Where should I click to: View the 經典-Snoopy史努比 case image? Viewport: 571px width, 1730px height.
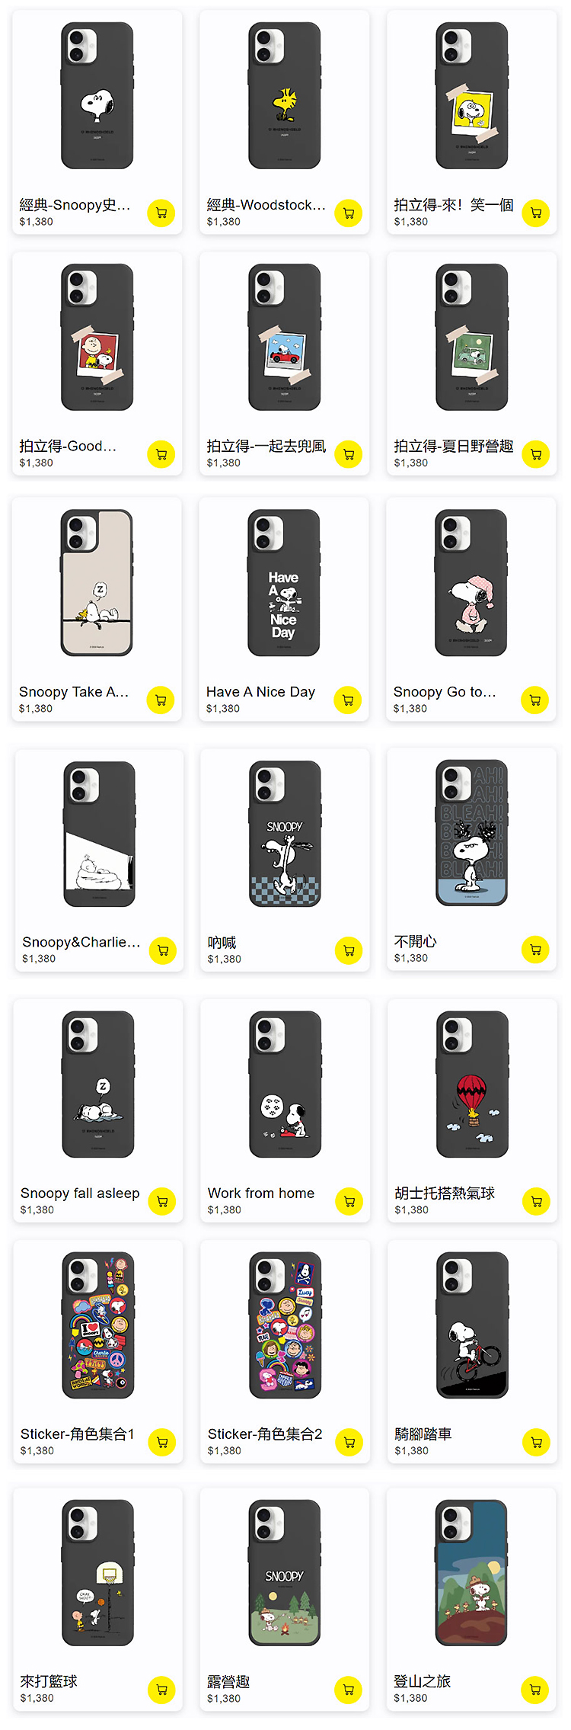[x=97, y=95]
